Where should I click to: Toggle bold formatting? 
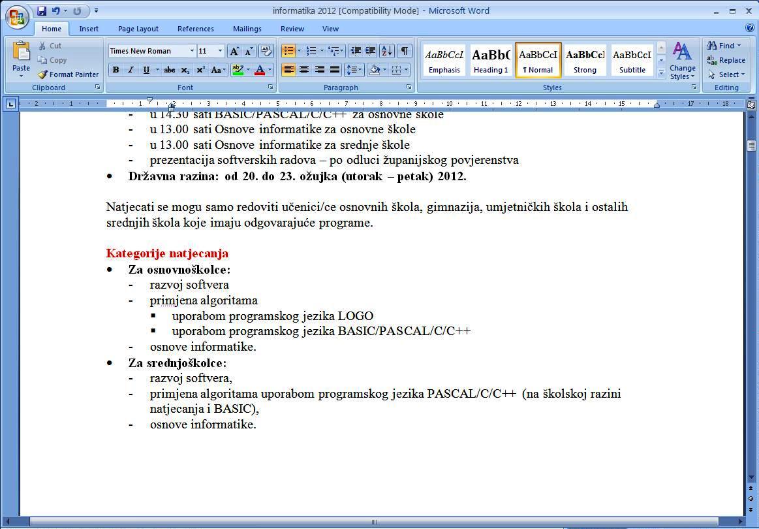[x=116, y=70]
